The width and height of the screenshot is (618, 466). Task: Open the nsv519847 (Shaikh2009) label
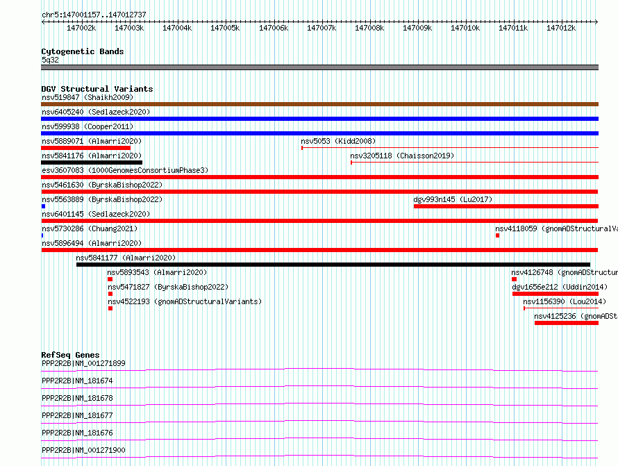[87, 97]
